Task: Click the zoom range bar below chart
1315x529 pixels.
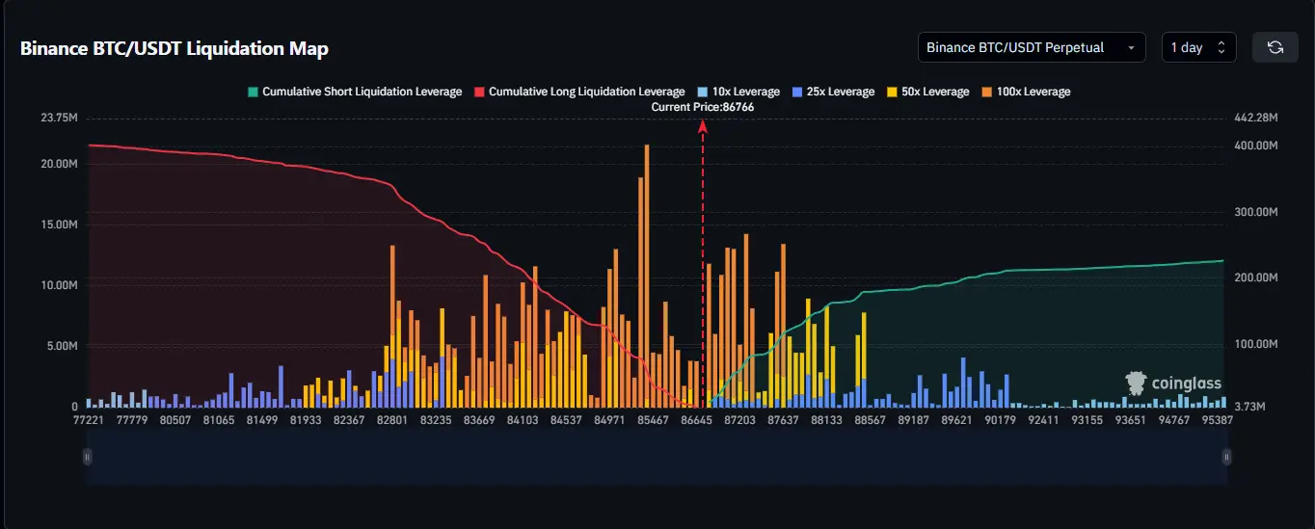Action: pyautogui.click(x=656, y=457)
